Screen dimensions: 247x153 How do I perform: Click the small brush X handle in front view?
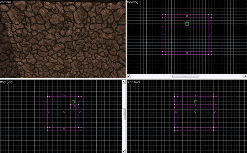coord(74,106)
